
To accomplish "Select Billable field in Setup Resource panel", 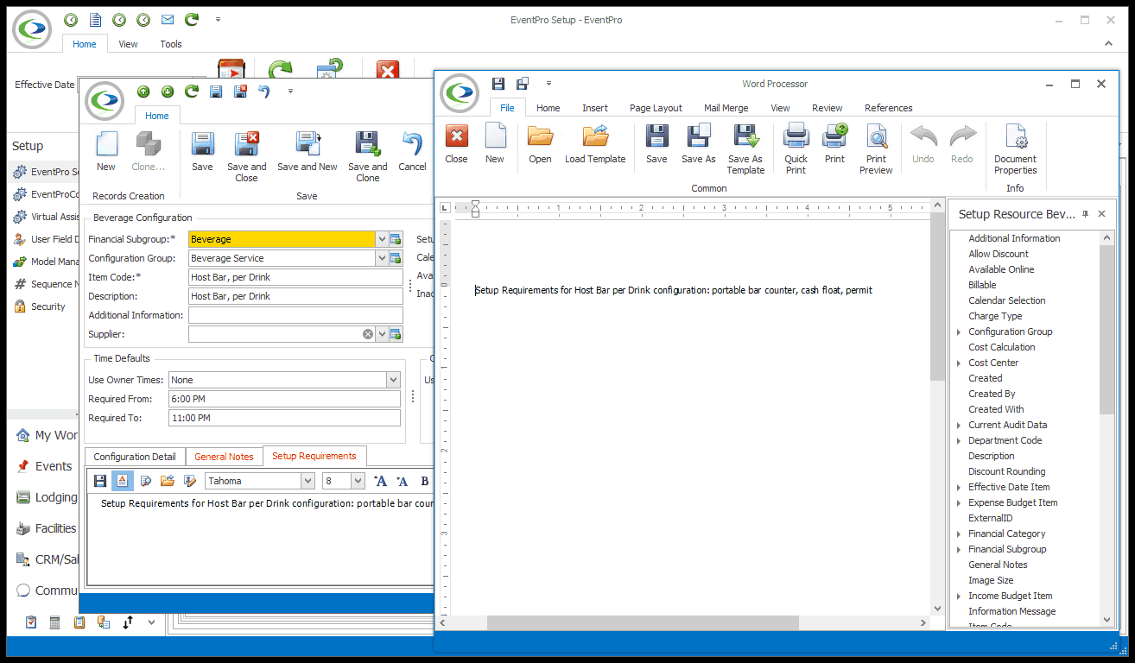I will [x=982, y=285].
